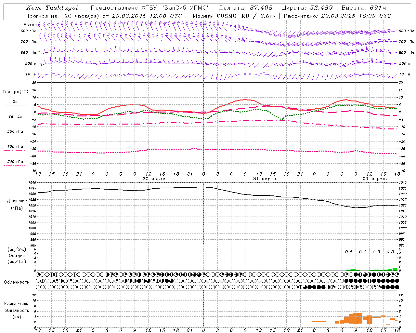Click the Конвективн. label
Viewport: 416px width, 333px height.
point(17,304)
